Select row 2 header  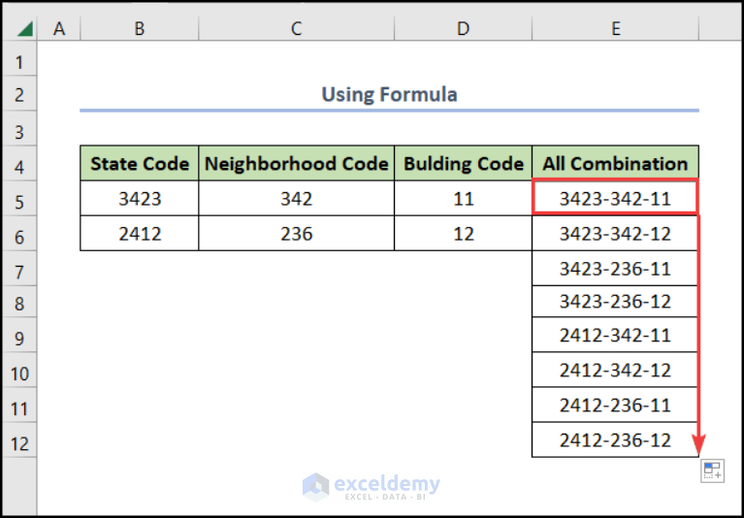point(19,94)
